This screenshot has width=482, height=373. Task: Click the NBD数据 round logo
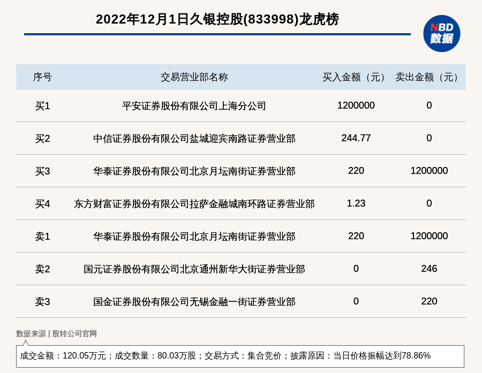click(441, 34)
